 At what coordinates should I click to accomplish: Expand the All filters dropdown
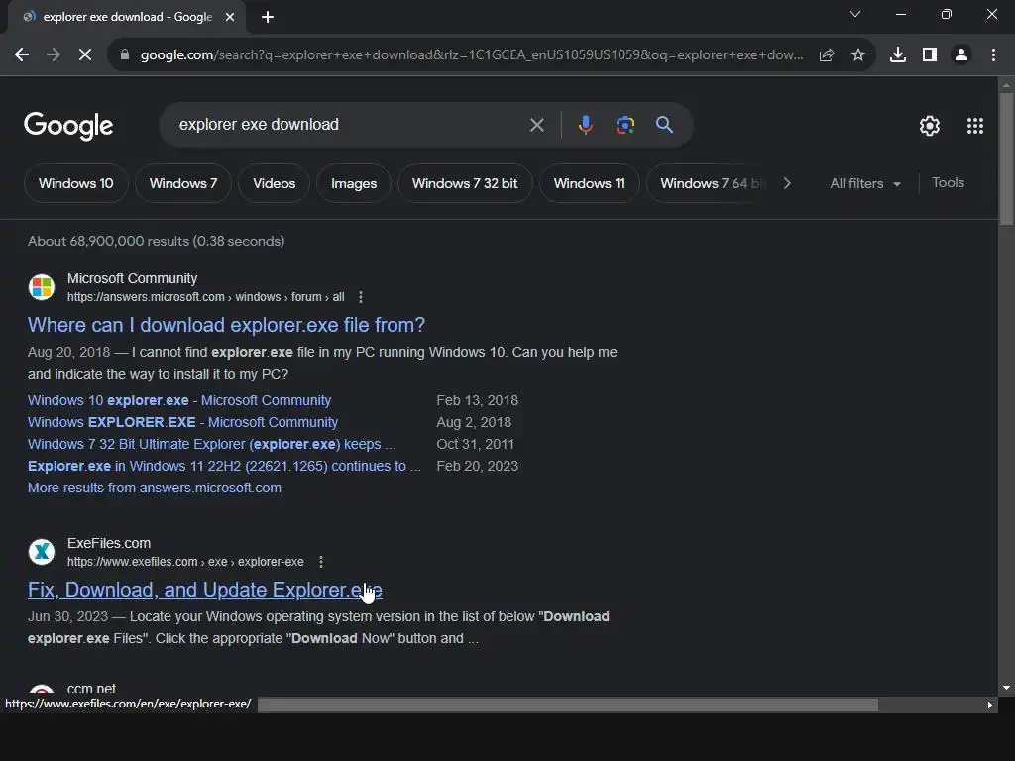[864, 183]
